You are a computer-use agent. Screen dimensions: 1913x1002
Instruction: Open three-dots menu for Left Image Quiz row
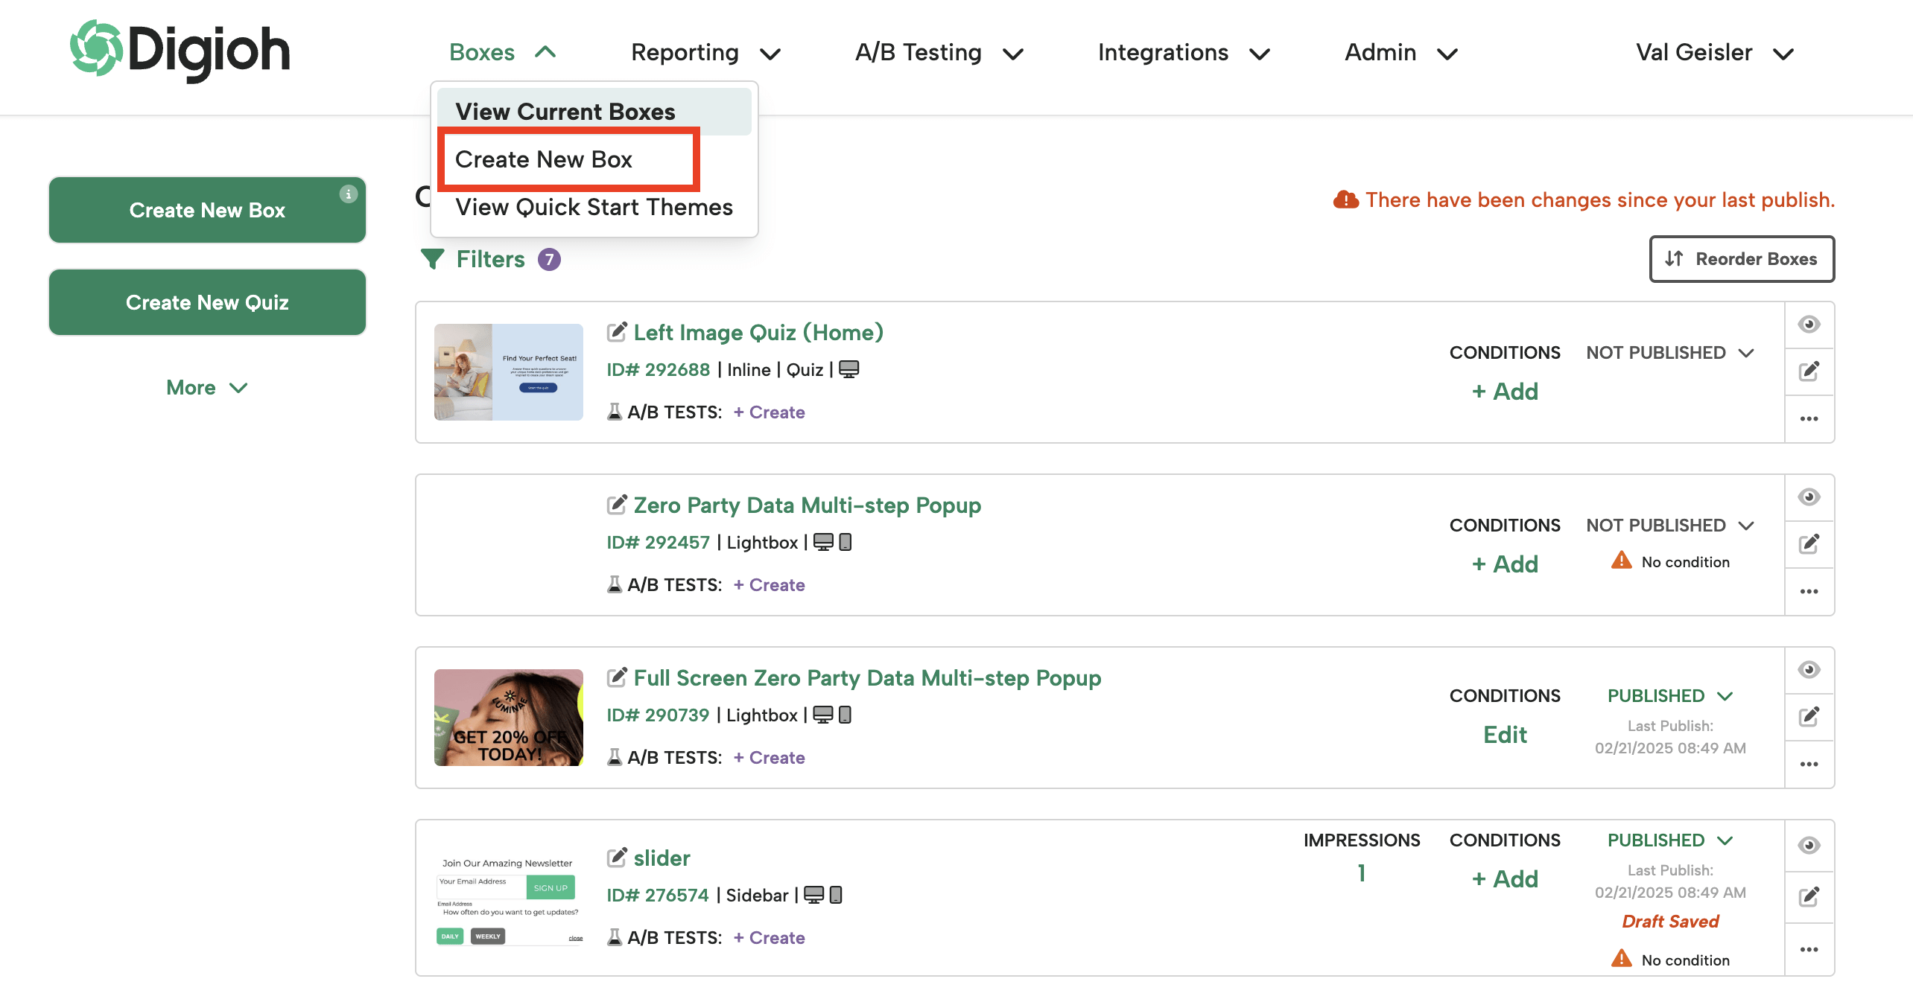coord(1809,419)
